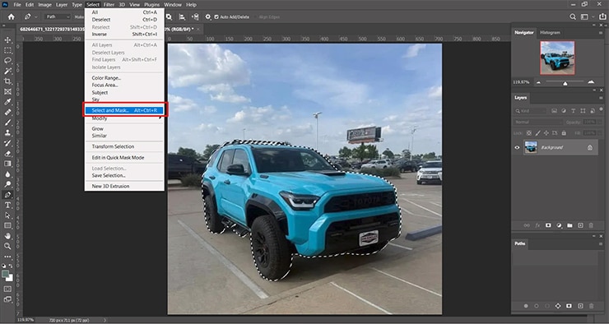Open the Layers panel options menu

(x=601, y=98)
